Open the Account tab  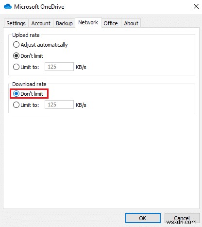coord(41,23)
